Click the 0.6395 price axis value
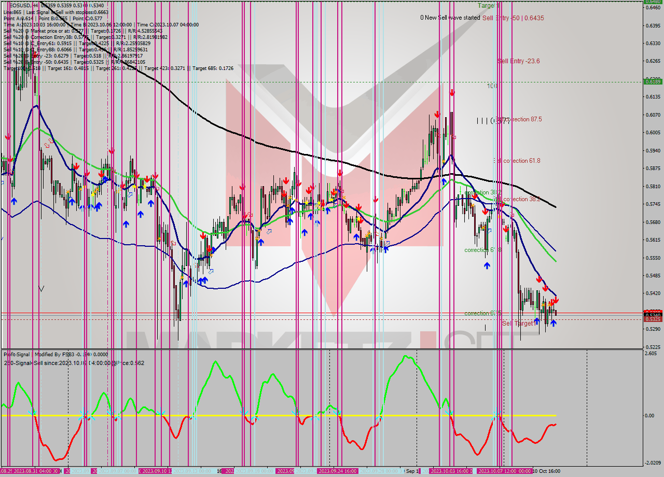This screenshot has width=664, height=477. (x=653, y=25)
